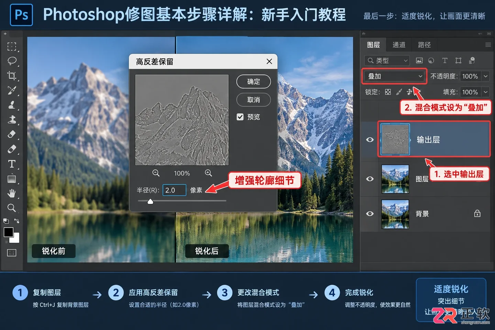
Task: Select the Rectangular Marquee tool
Action: [12, 46]
